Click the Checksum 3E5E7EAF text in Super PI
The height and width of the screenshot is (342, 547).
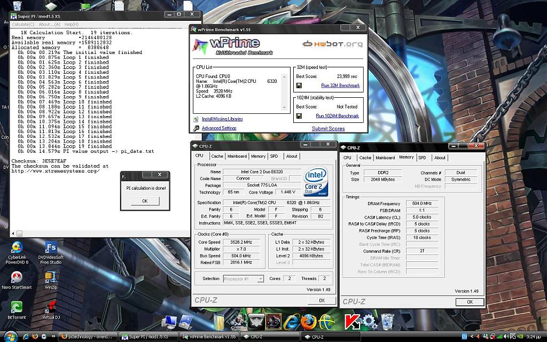[x=38, y=161]
